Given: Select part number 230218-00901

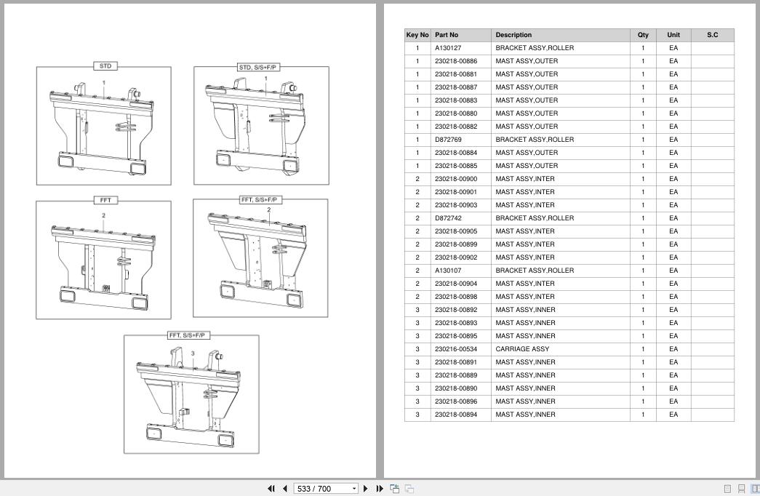Looking at the screenshot, I should click(455, 192).
